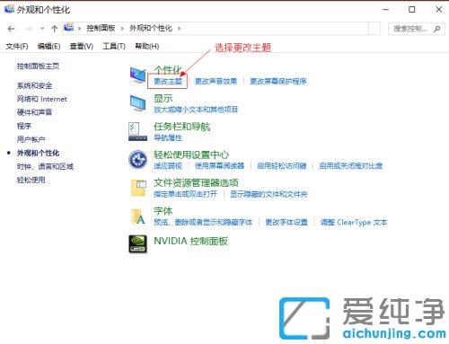Open the address bar history dropdown

pos(374,29)
